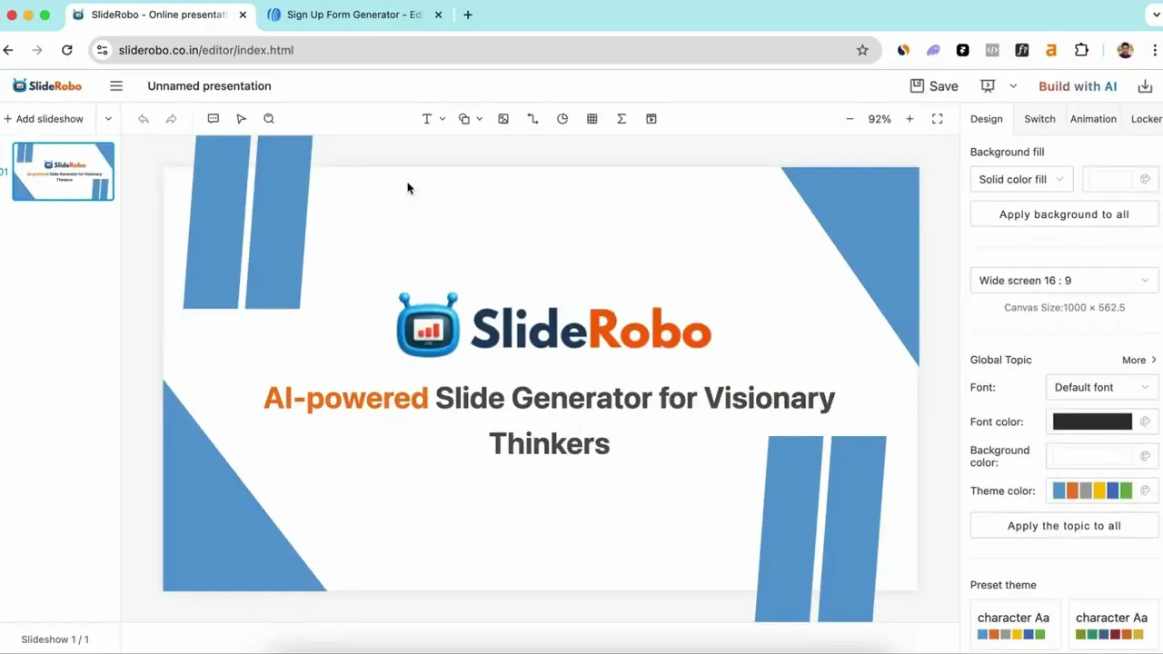Screen dimensions: 1163x654
Task: Click the 92% zoom value
Action: click(x=880, y=119)
